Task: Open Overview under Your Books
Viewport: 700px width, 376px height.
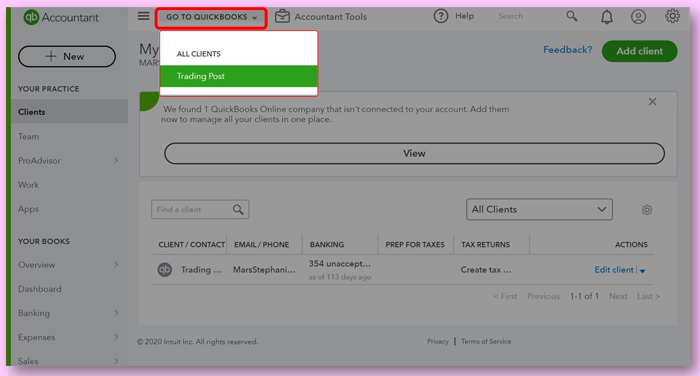Action: (37, 264)
